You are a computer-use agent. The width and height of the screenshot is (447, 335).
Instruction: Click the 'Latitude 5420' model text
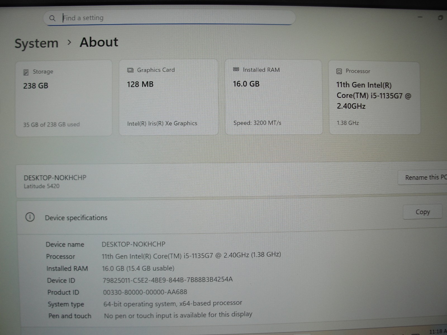coord(42,186)
